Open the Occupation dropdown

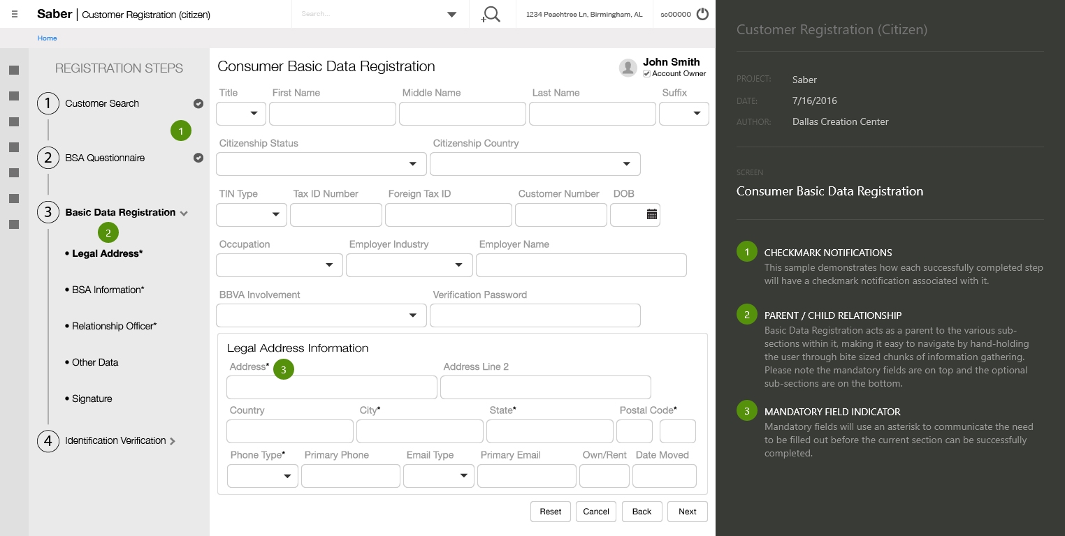(280, 265)
